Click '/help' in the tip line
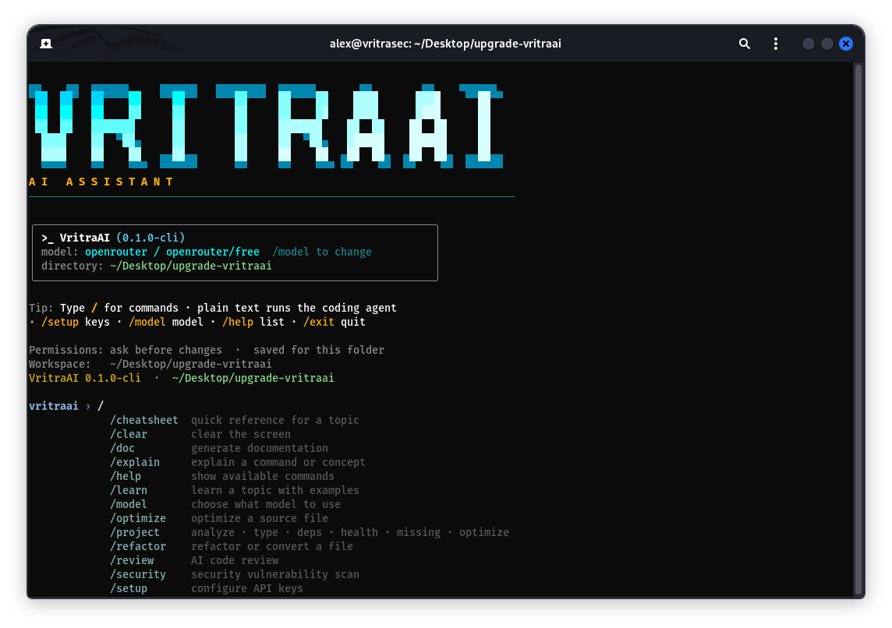This screenshot has height=628, width=892. pos(238,322)
